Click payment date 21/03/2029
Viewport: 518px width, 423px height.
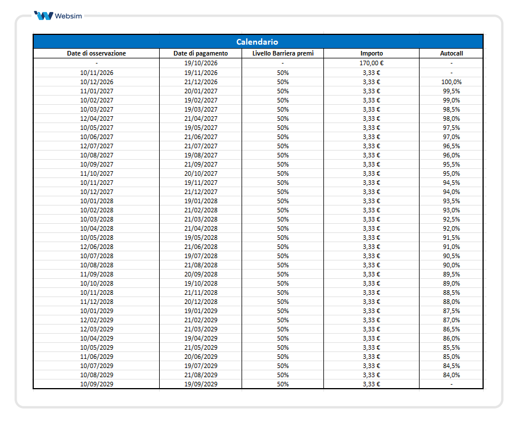(x=201, y=329)
